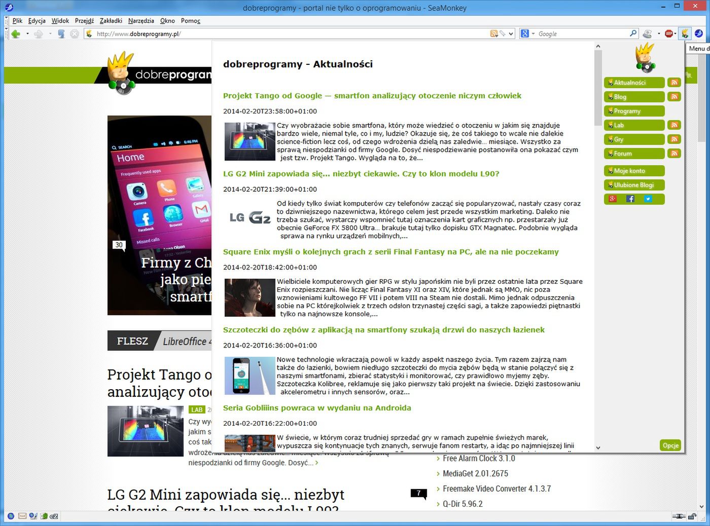
Task: Click the Programy panel button
Action: pos(634,111)
